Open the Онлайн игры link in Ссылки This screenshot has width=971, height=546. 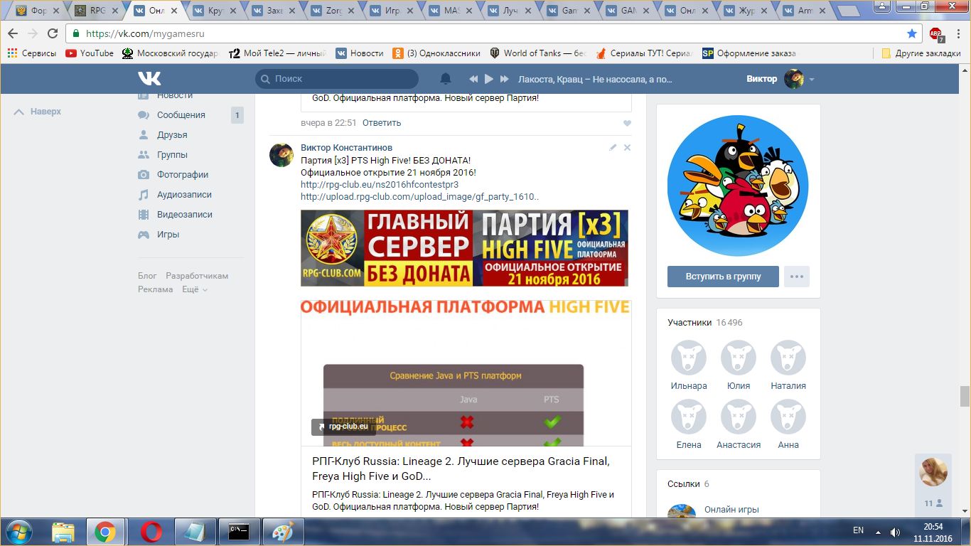(x=731, y=510)
